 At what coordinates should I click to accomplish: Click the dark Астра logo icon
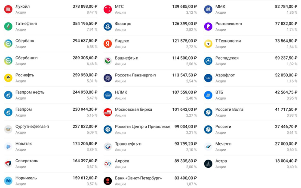(208, 164)
